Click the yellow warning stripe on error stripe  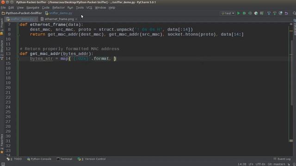291,31
